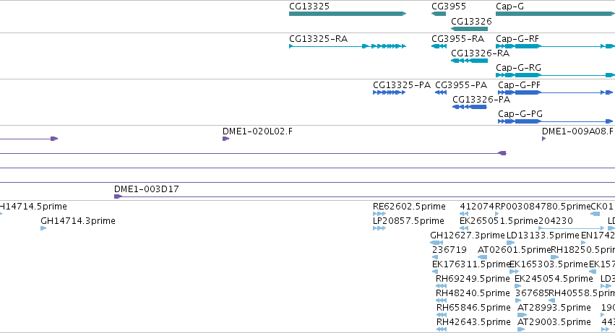Image resolution: width=615 pixels, height=333 pixels.
Task: Click the EK176311.5prime EST label
Action: point(470,264)
